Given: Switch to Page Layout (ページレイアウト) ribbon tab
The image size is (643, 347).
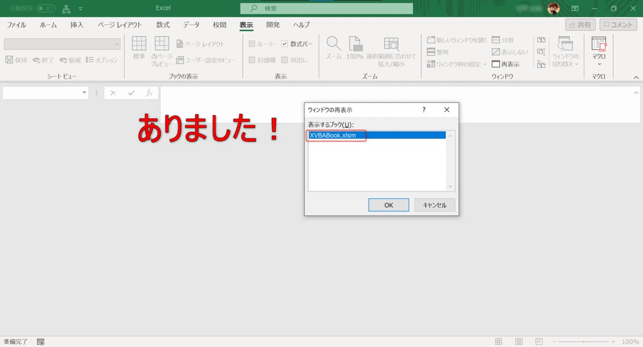Looking at the screenshot, I should click(x=120, y=25).
